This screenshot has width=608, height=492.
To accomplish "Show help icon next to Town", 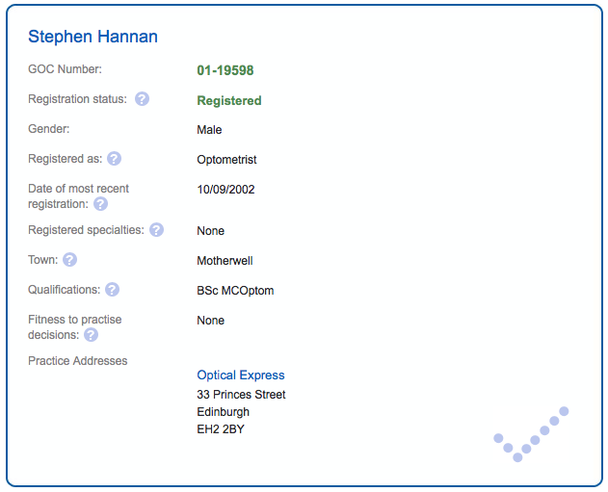I will 69,260.
